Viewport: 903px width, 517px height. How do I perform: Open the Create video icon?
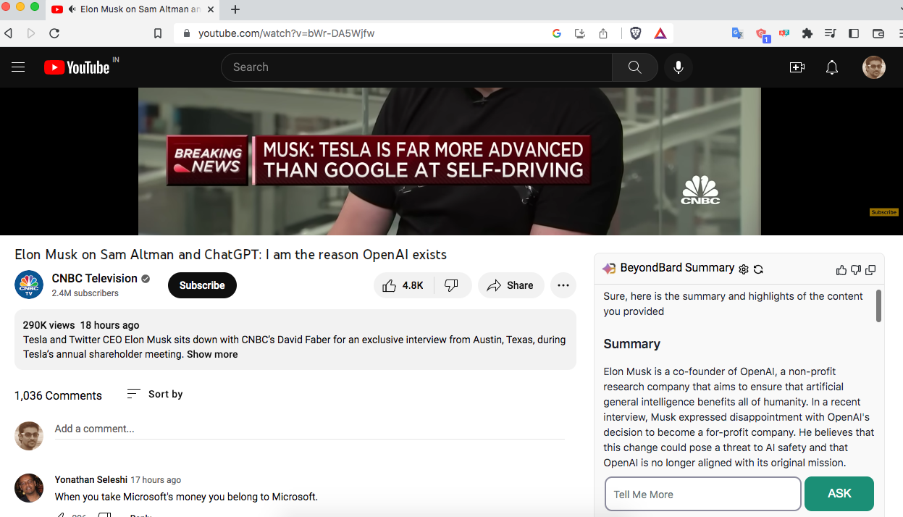(x=797, y=67)
